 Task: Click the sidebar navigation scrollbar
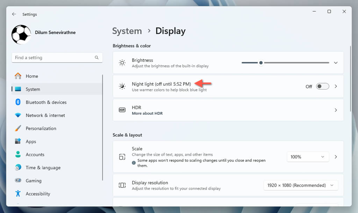(102, 127)
